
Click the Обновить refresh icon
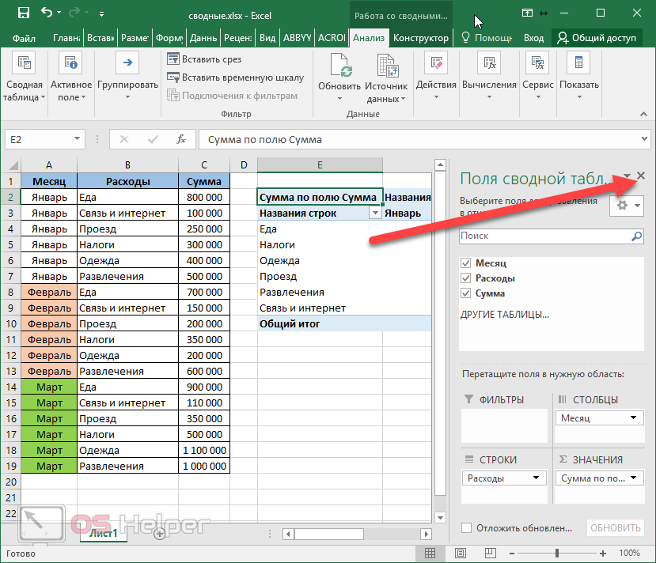pos(339,64)
